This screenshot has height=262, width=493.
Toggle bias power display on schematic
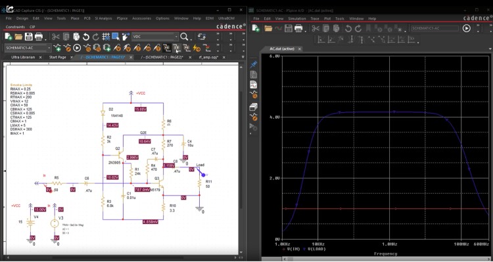pos(187,48)
